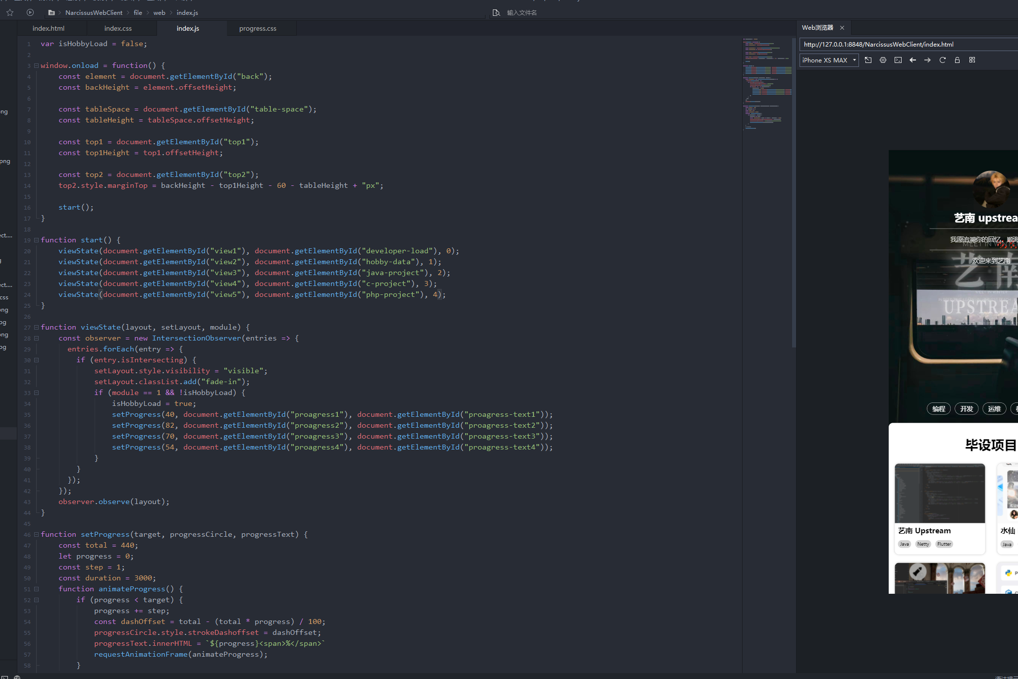Screen dimensions: 1018x679
Task: Click the 'observer.observe(layout);' line
Action: 114,502
